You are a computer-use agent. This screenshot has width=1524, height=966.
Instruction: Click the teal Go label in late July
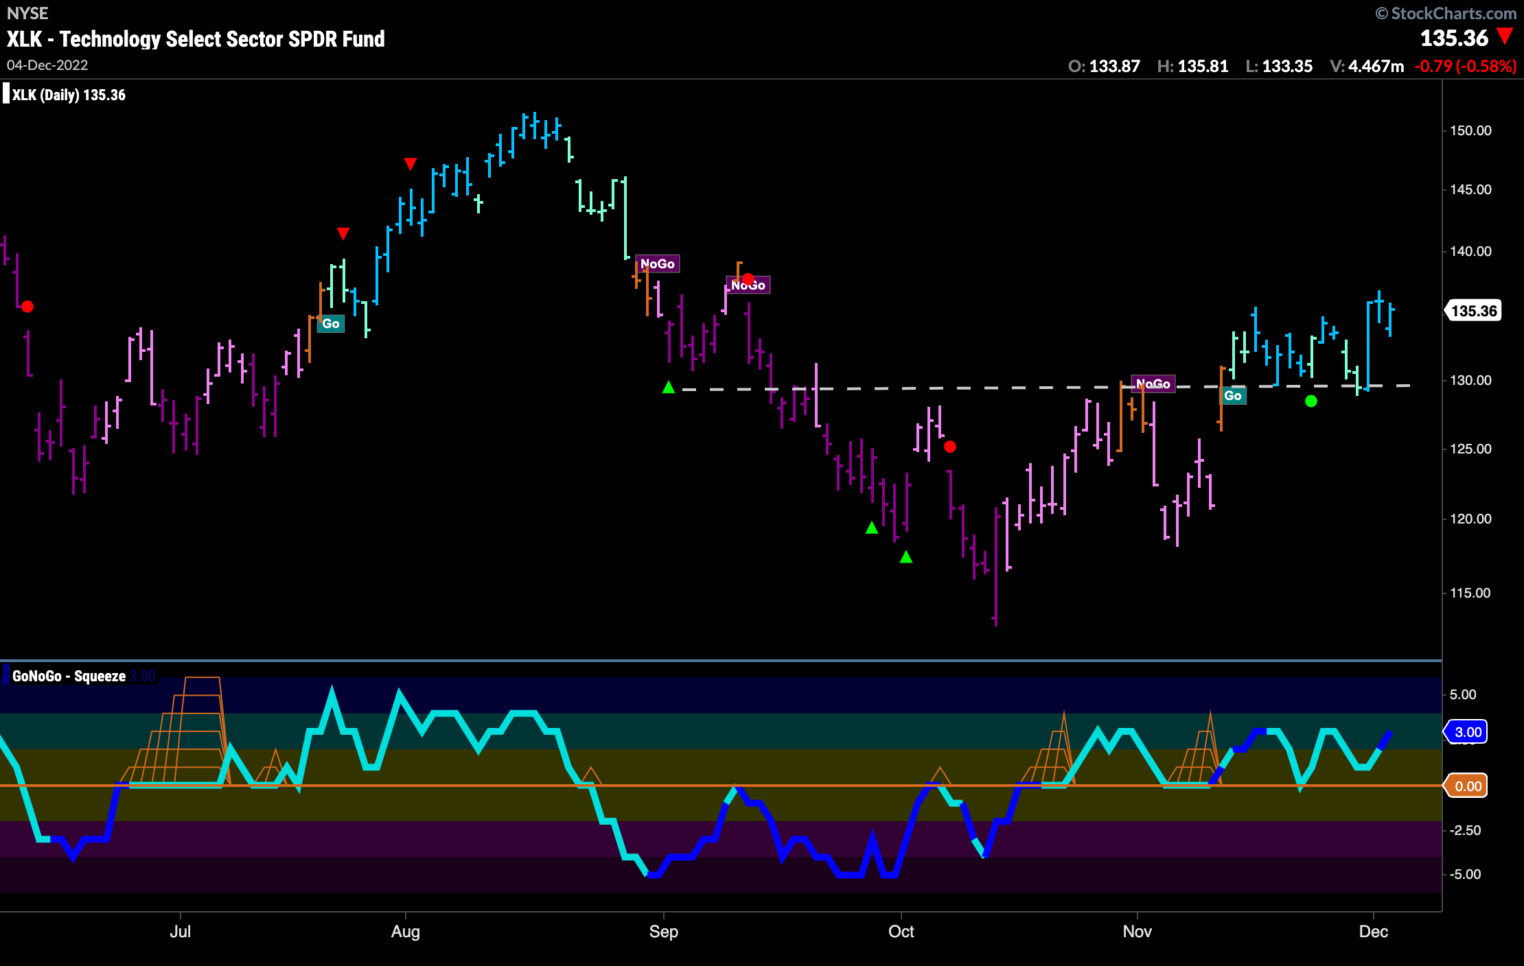(331, 324)
